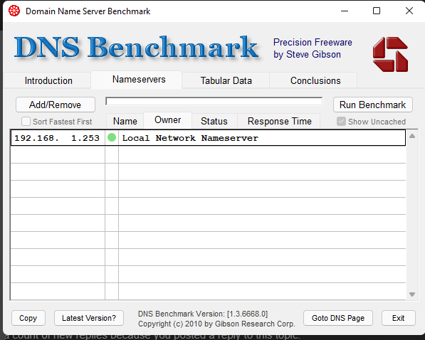The width and height of the screenshot is (425, 340).
Task: Click the Gibson Research red logo
Action: pos(390,55)
